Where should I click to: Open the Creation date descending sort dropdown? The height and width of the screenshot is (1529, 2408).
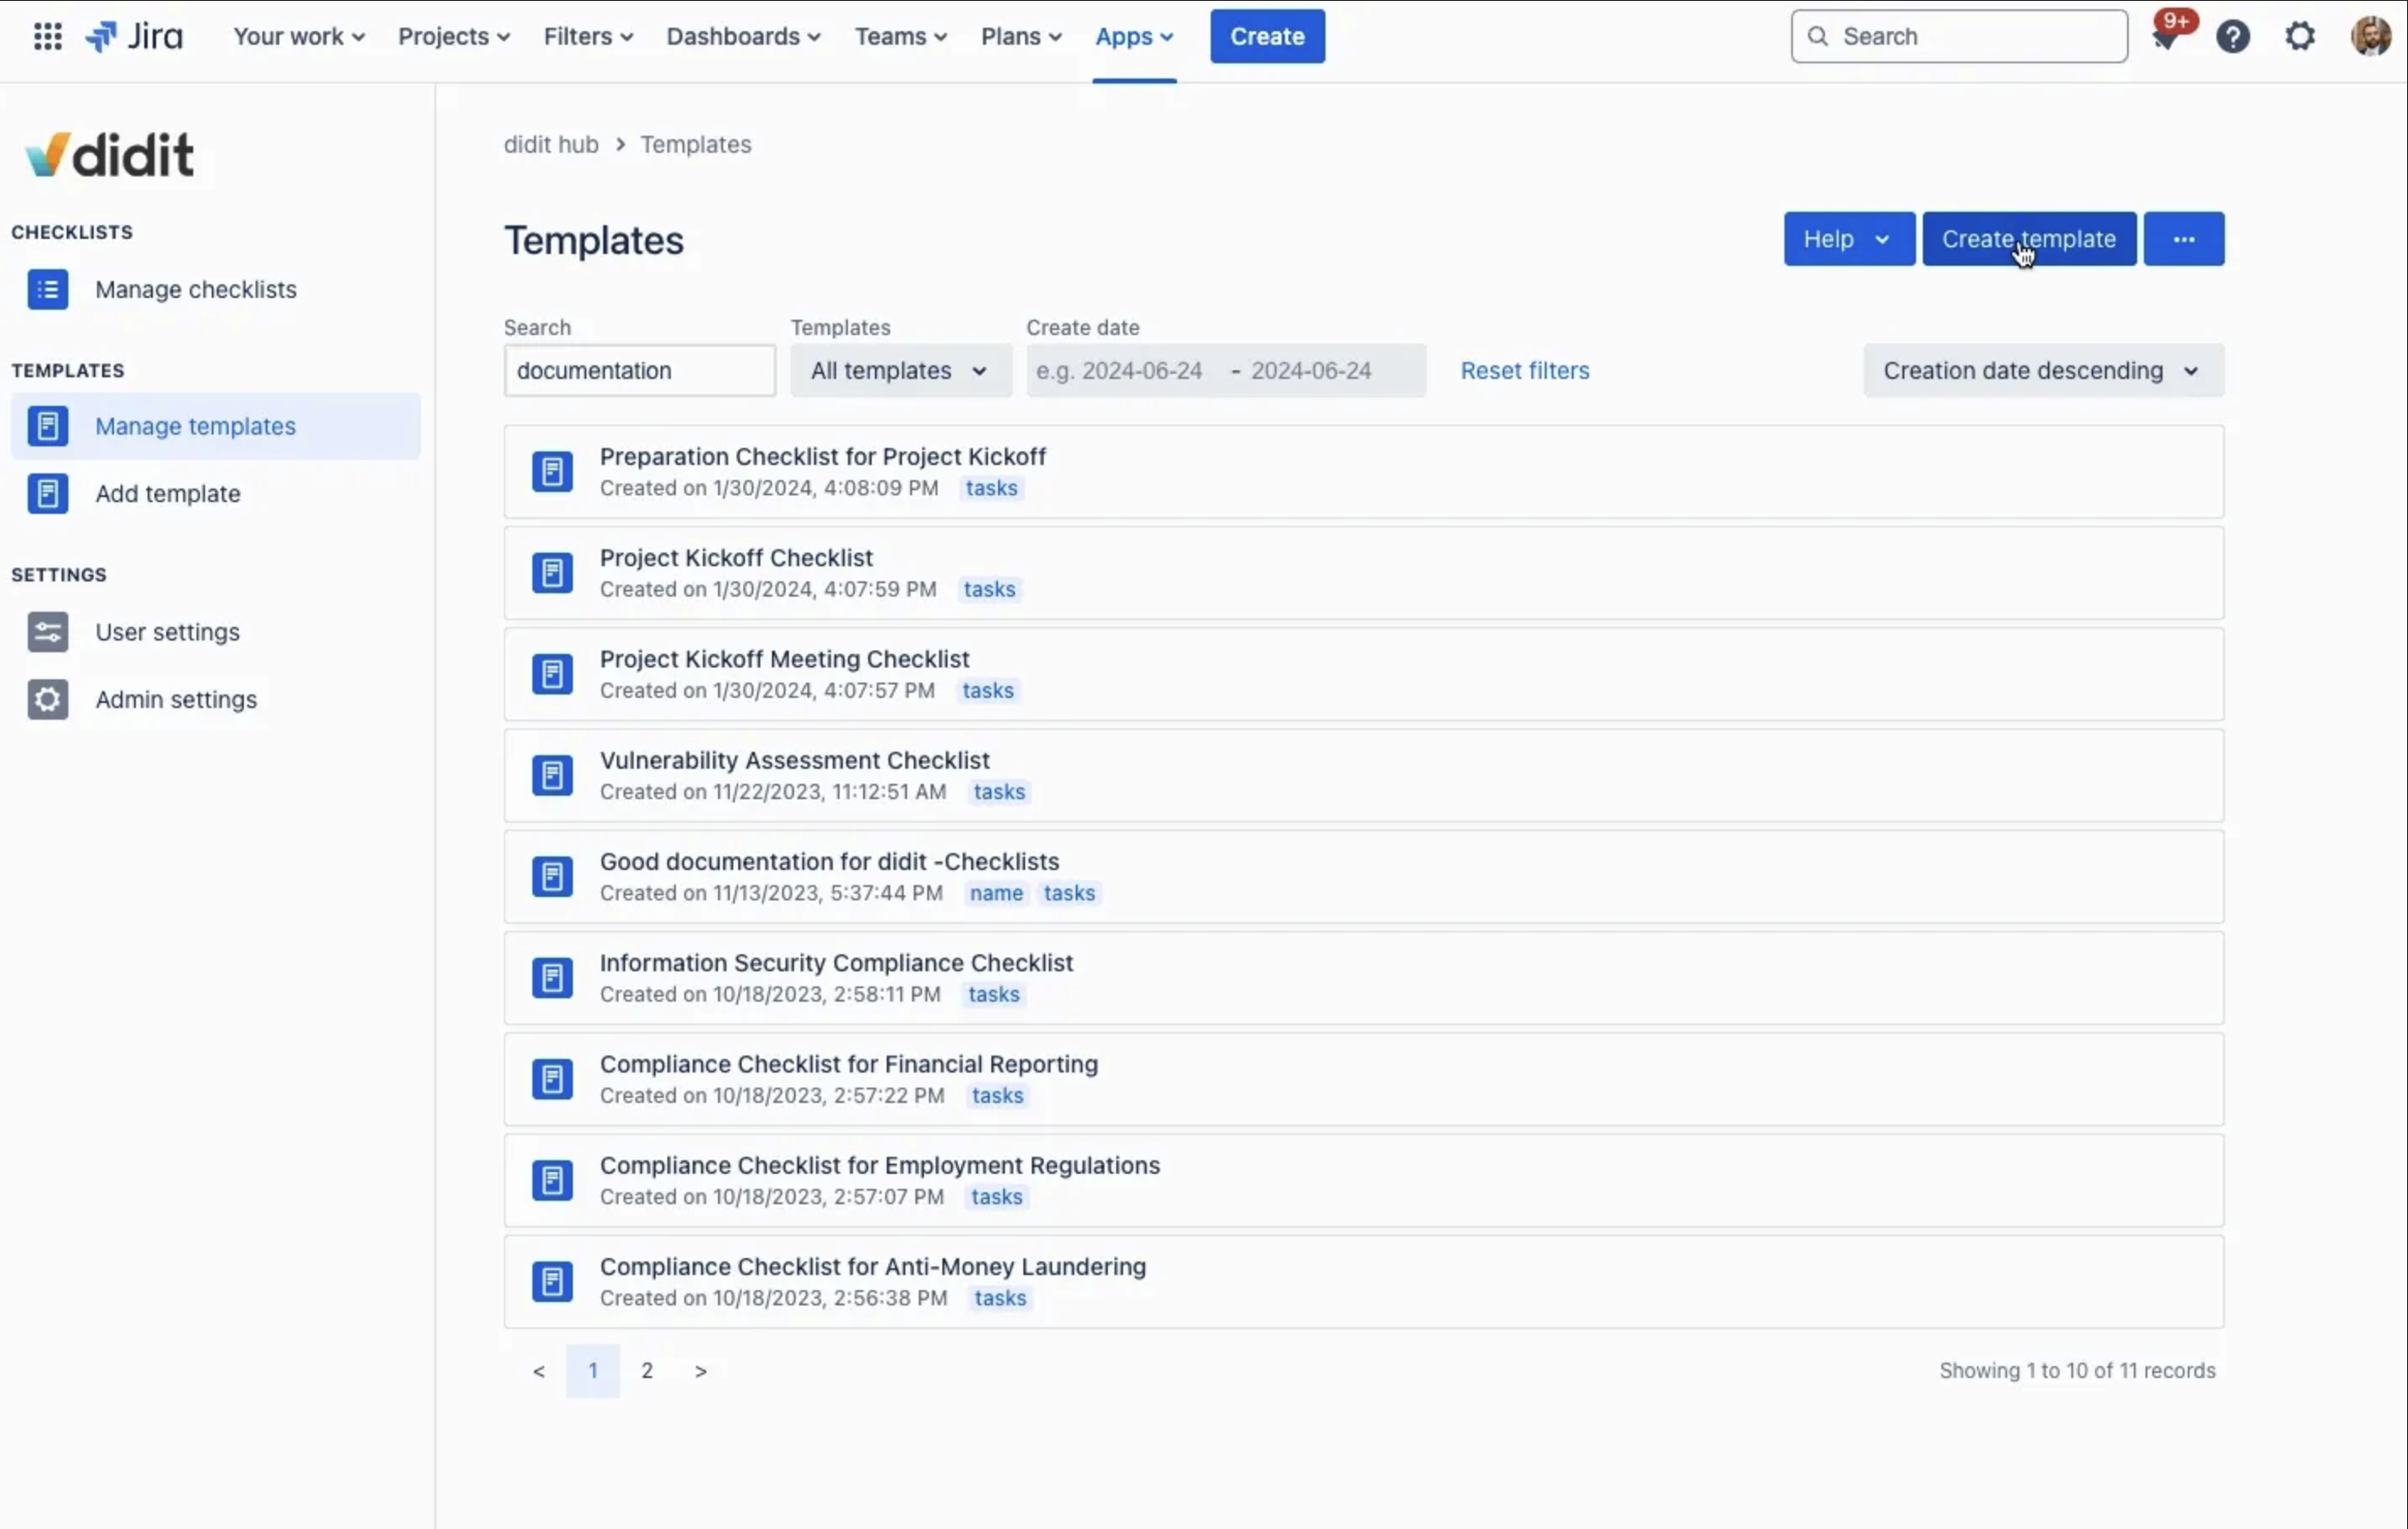pos(2042,371)
